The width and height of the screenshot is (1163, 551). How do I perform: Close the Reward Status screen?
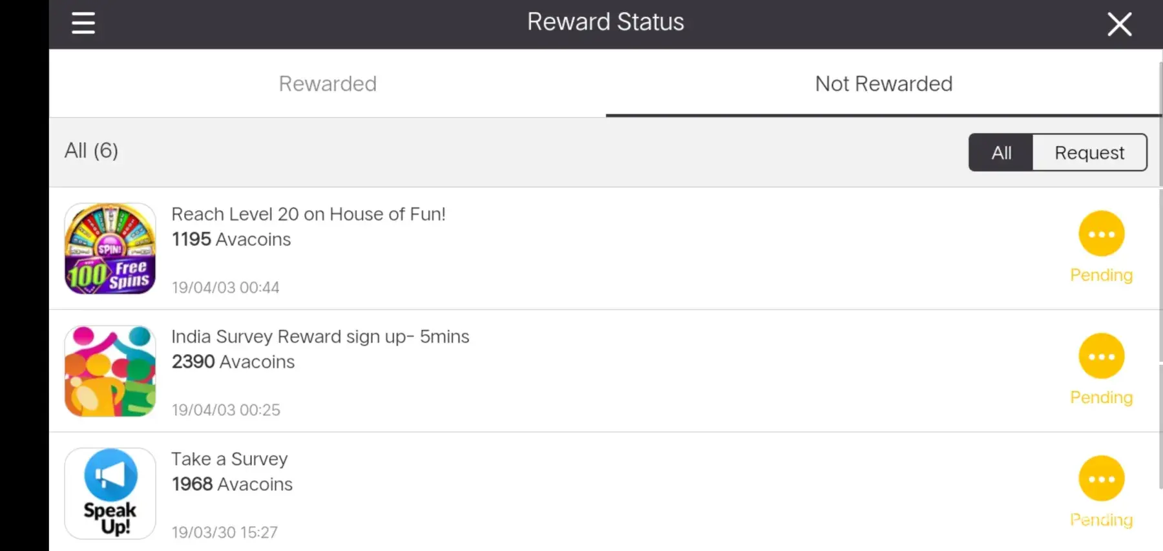click(x=1119, y=25)
